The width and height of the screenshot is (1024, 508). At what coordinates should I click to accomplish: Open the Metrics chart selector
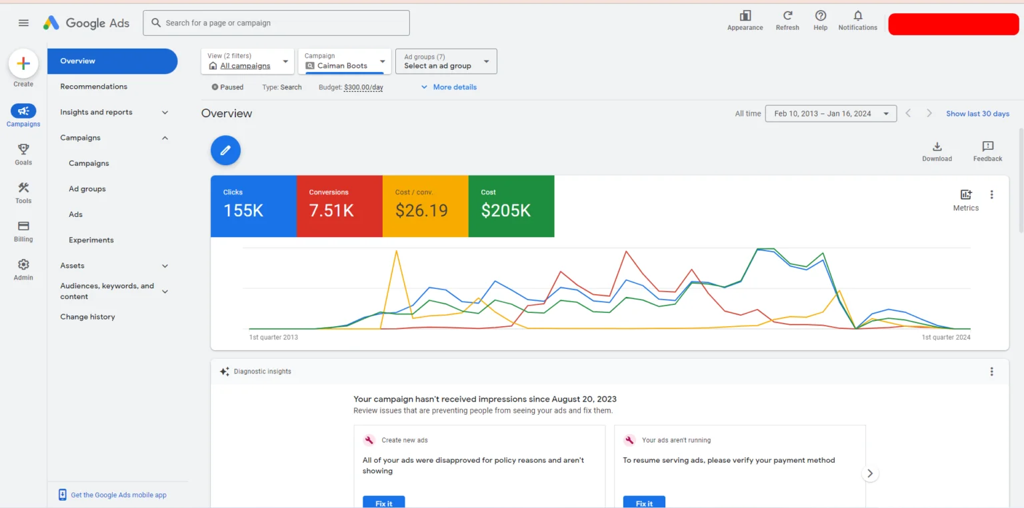tap(965, 196)
